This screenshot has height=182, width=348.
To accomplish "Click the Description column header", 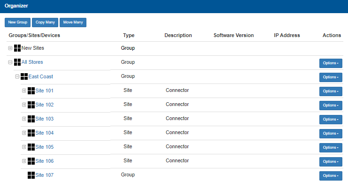I will coord(178,35).
